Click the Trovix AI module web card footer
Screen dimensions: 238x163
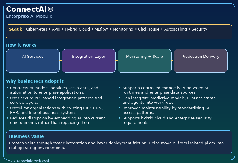(x=27, y=161)
